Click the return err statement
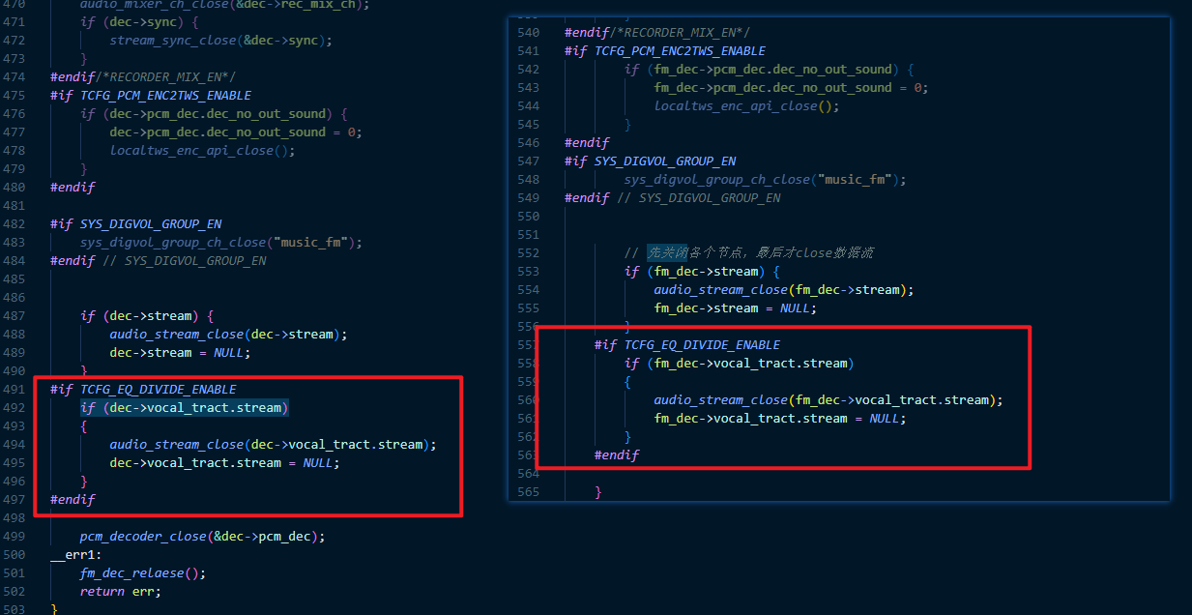The image size is (1192, 615). (x=120, y=591)
